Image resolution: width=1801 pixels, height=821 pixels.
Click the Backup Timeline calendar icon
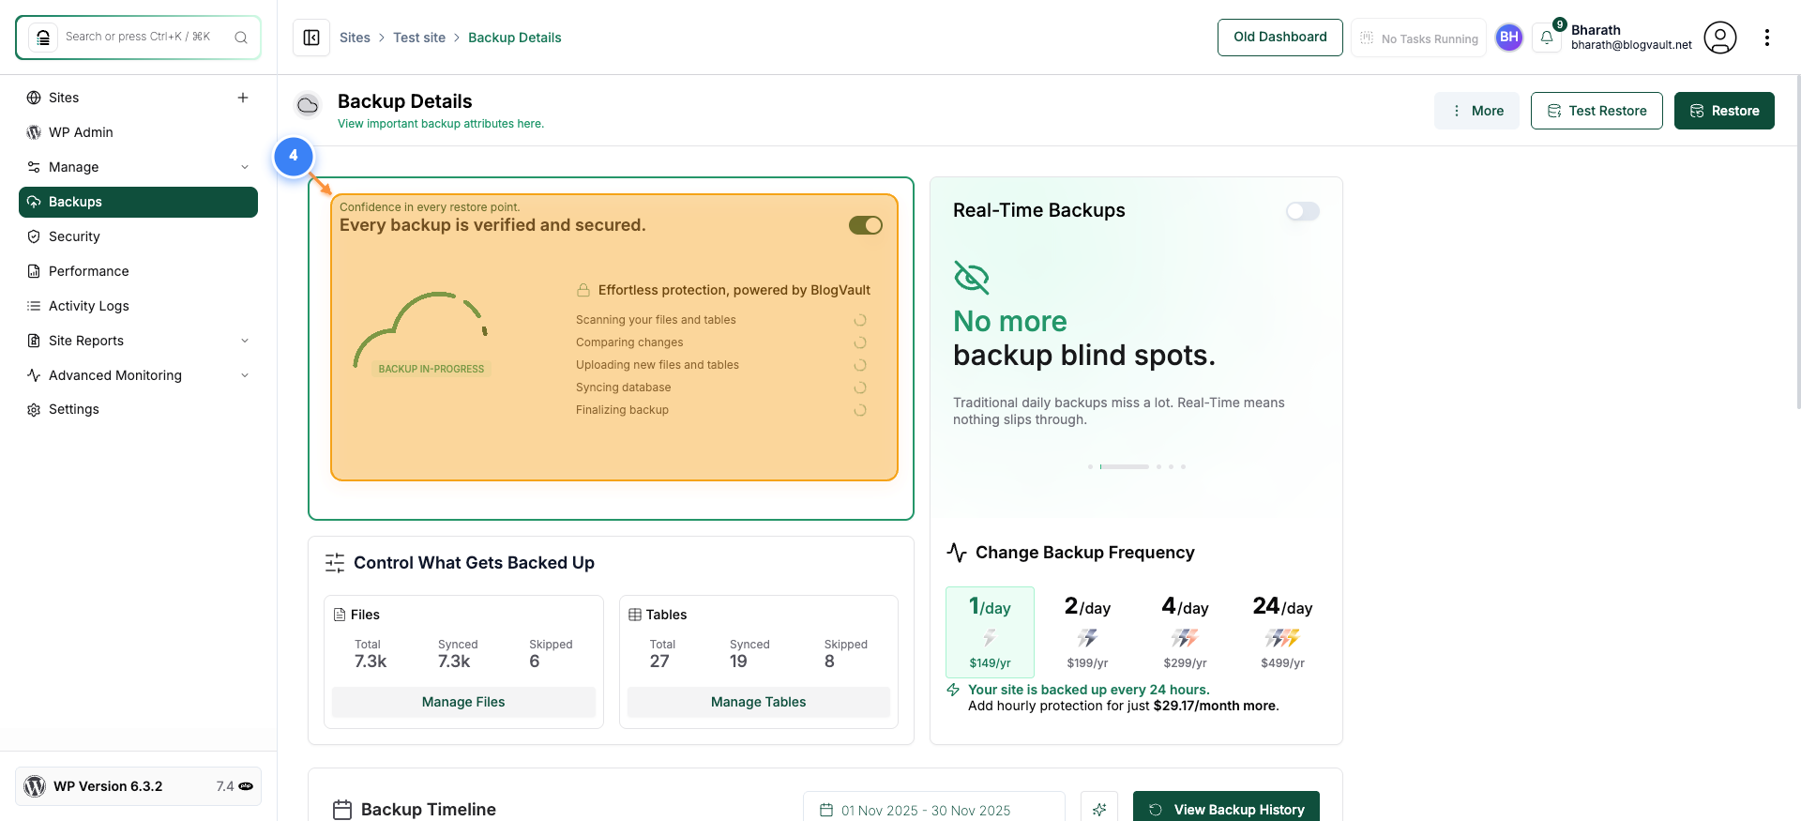(x=342, y=810)
